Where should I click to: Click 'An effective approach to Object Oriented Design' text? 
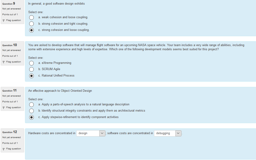tap(60, 91)
